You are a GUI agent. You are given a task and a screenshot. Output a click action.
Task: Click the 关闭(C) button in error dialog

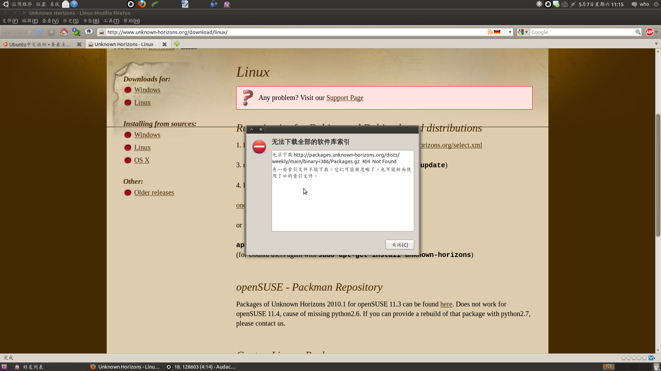(400, 245)
